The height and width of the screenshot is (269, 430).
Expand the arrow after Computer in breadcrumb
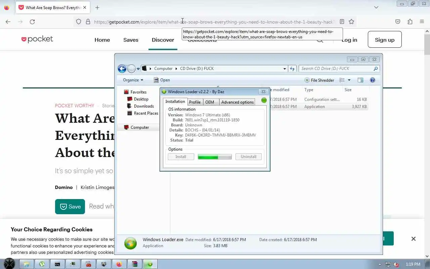176,69
